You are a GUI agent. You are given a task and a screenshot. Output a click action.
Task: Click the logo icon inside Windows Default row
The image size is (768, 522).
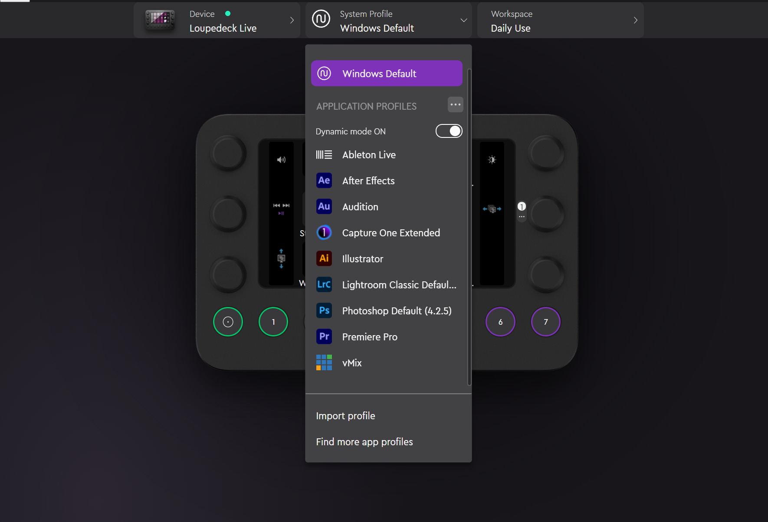[324, 73]
